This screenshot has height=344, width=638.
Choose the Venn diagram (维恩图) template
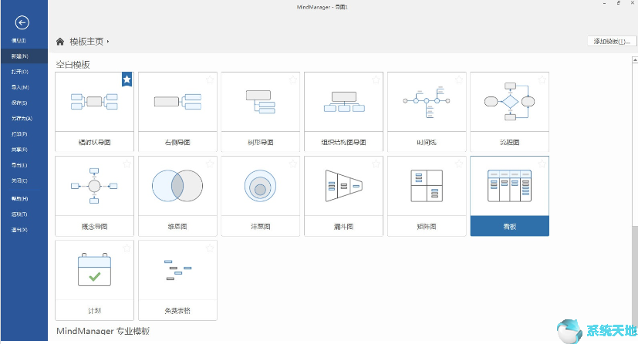click(177, 196)
